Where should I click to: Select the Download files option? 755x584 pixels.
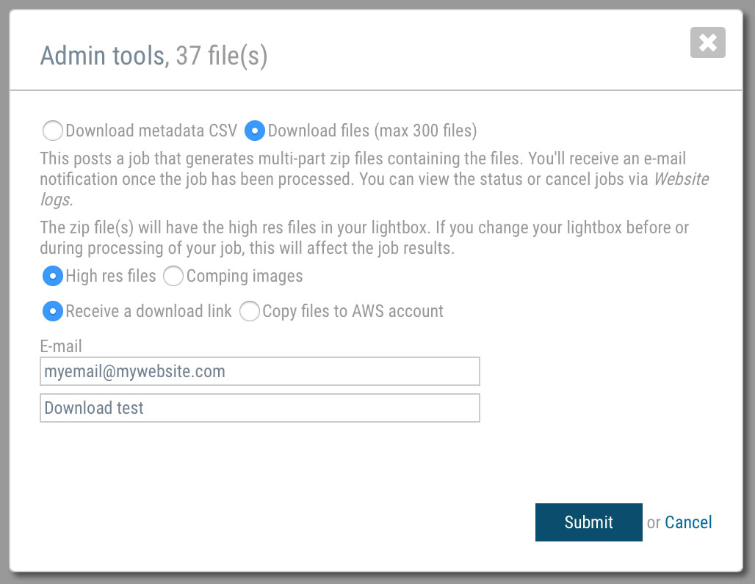tap(255, 130)
